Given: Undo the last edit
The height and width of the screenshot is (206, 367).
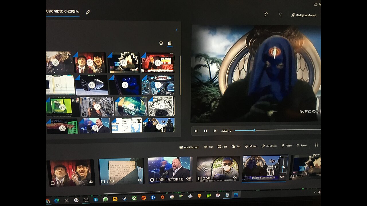Looking at the screenshot, I should [x=266, y=14].
